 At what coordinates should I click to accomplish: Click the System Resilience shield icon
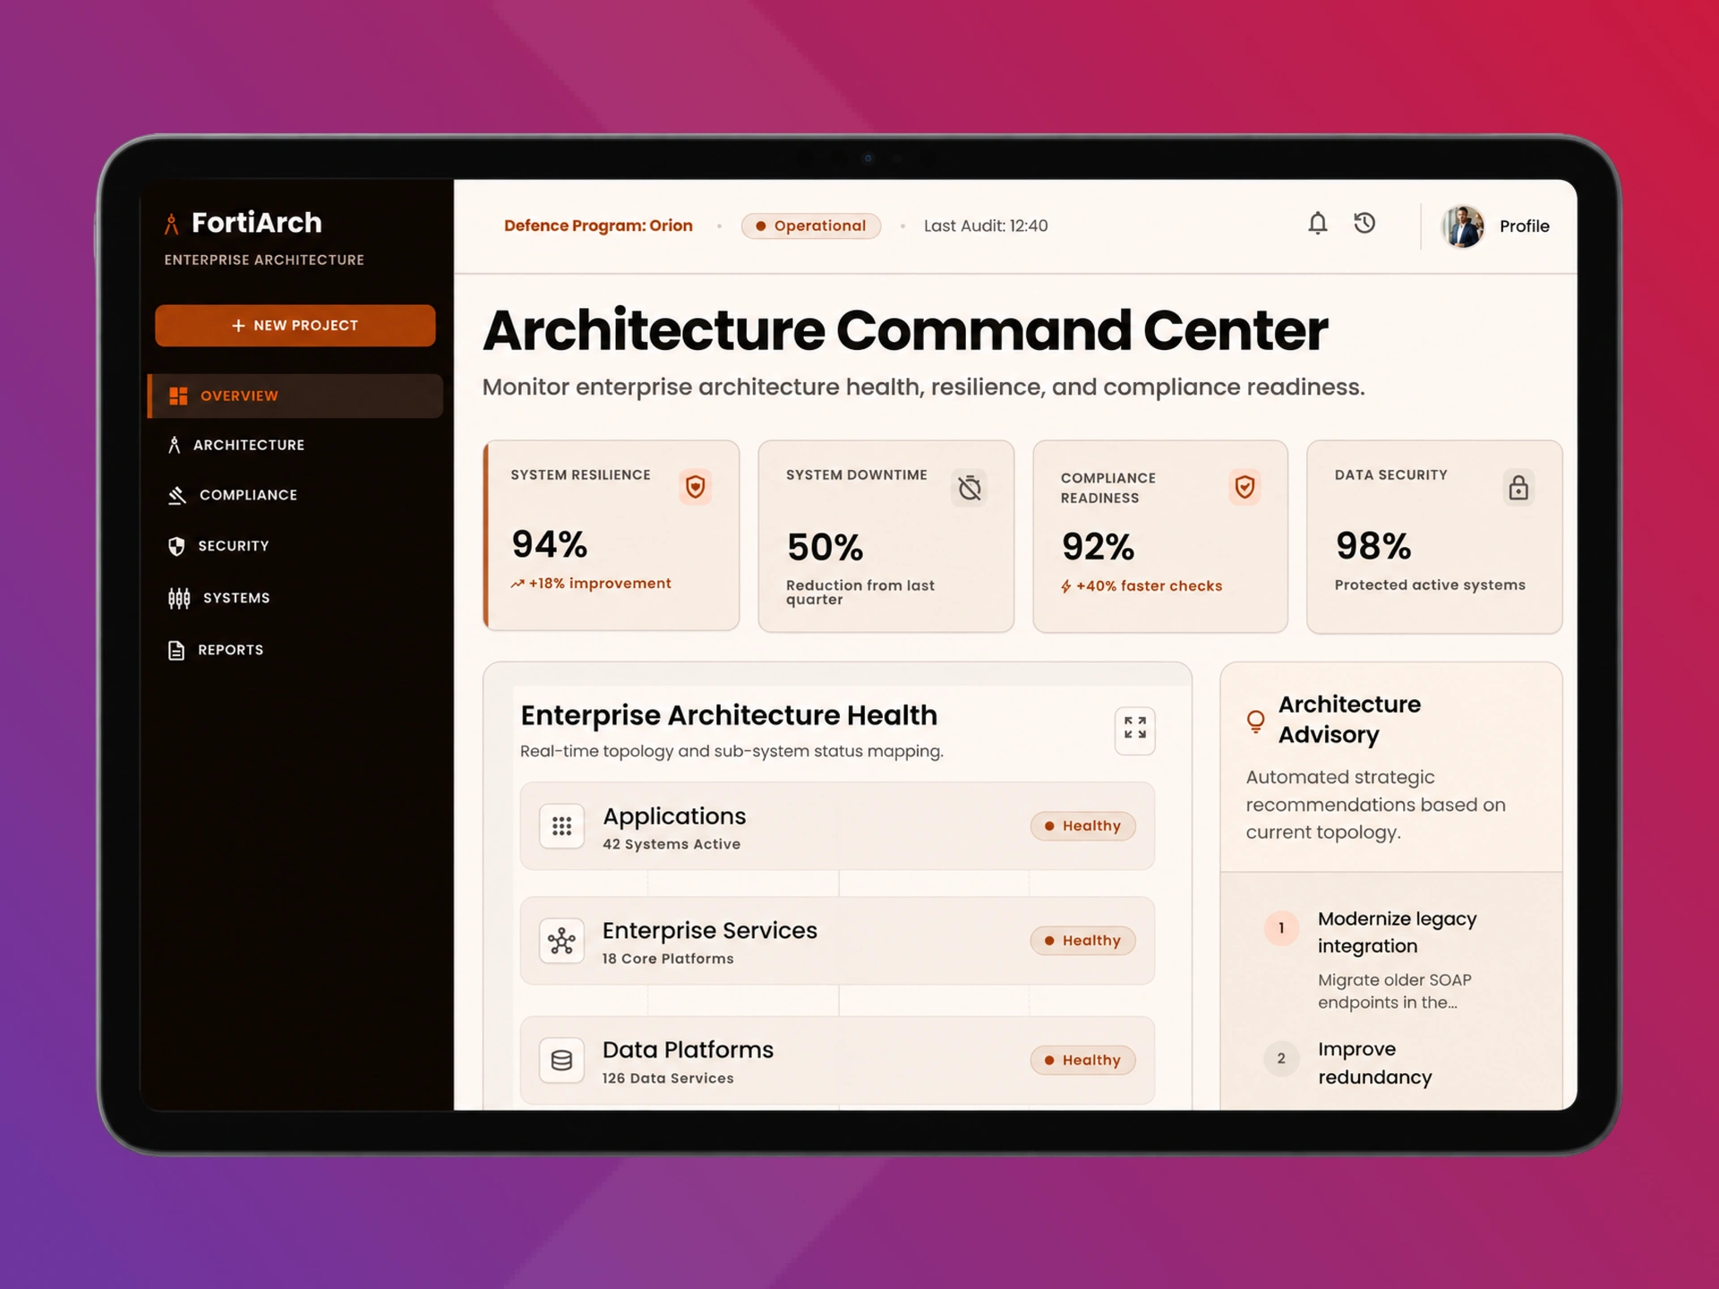695,487
